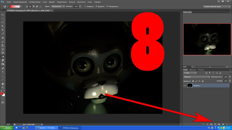Select the Crop tool
The image size is (232, 130).
coord(3,30)
